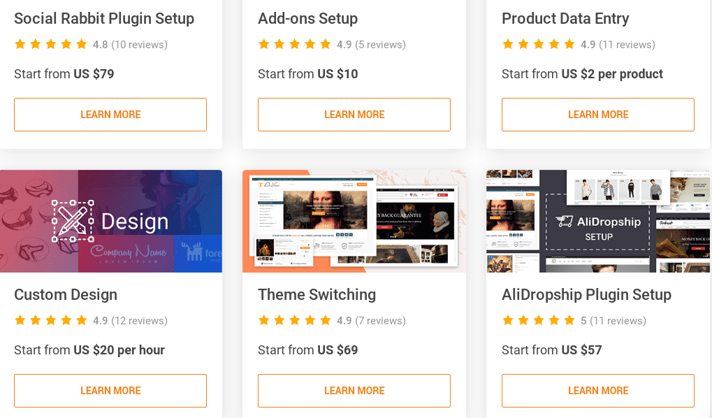
Task: Click Learn More under Add-ons Setup
Action: click(x=354, y=115)
